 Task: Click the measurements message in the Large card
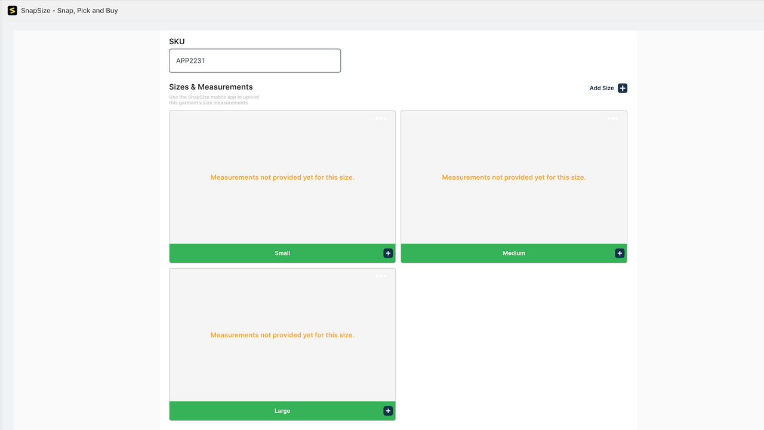[x=282, y=335]
